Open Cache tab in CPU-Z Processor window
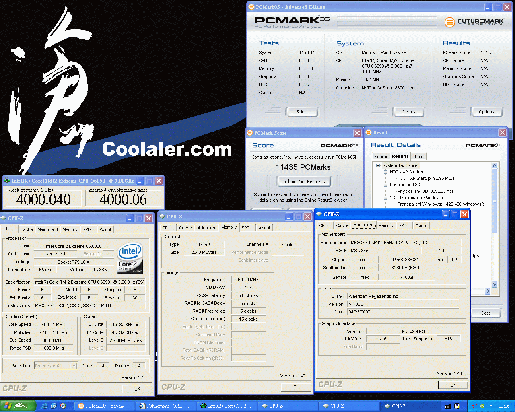This screenshot has height=412, width=515. click(x=27, y=229)
